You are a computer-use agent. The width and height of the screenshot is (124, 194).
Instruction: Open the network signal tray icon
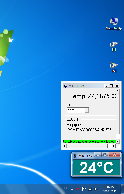click(x=90, y=189)
